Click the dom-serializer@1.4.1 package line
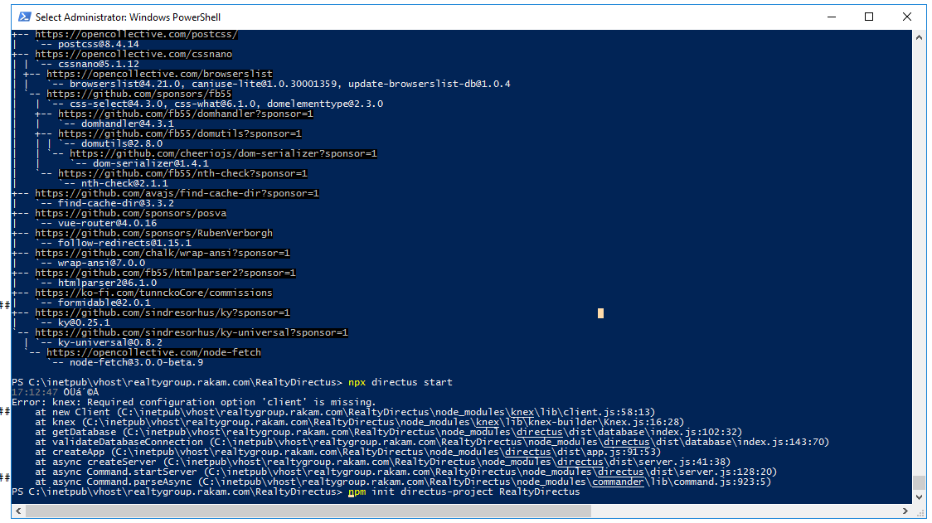 [150, 163]
